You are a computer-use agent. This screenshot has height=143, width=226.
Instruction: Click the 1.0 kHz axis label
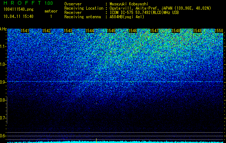tap(3, 64)
